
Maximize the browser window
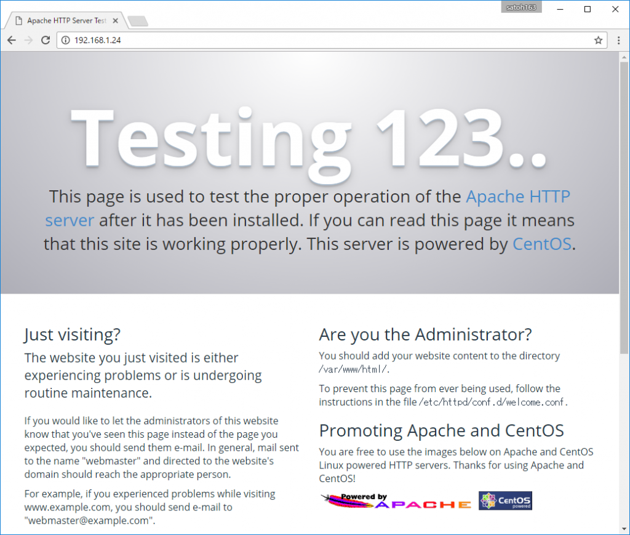pos(588,9)
